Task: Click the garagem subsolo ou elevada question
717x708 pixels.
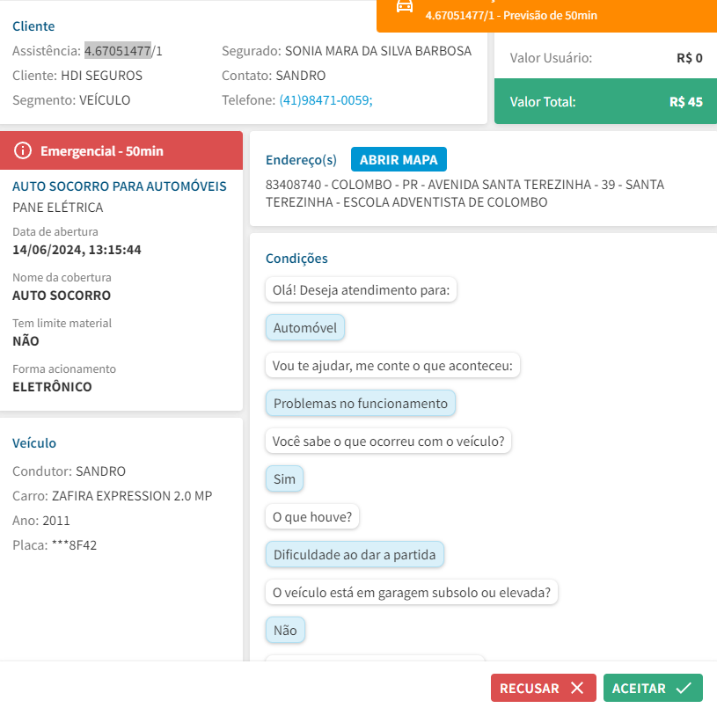Action: (412, 593)
